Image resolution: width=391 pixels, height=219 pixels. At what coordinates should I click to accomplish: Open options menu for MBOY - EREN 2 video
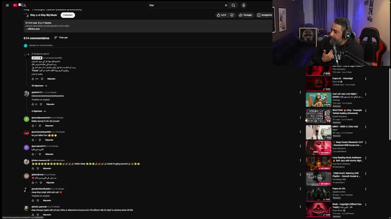point(366,127)
